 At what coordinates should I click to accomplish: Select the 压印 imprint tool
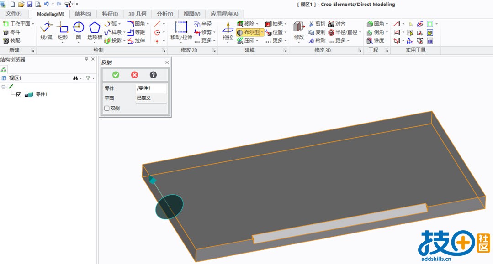(245, 41)
